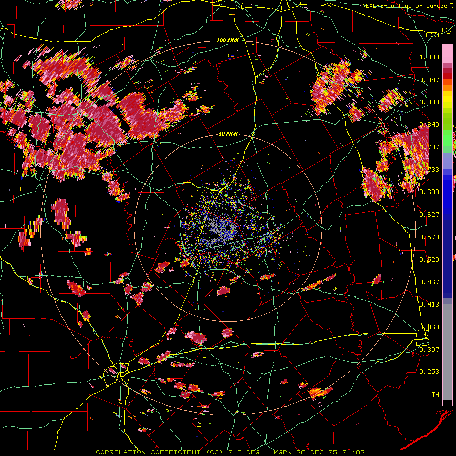
Task: Click the TH label on color scale
Action: [435, 395]
